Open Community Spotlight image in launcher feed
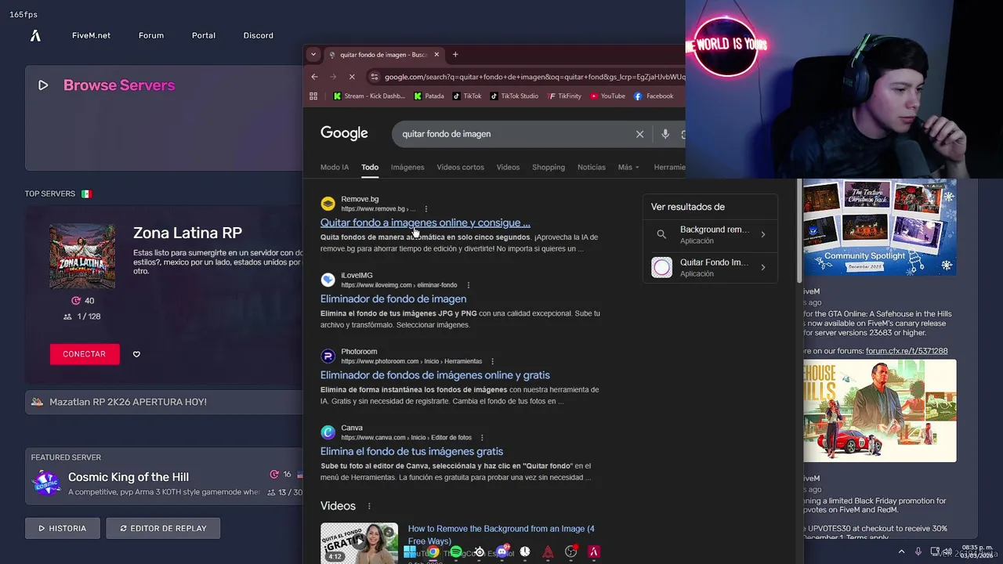 pos(879,227)
